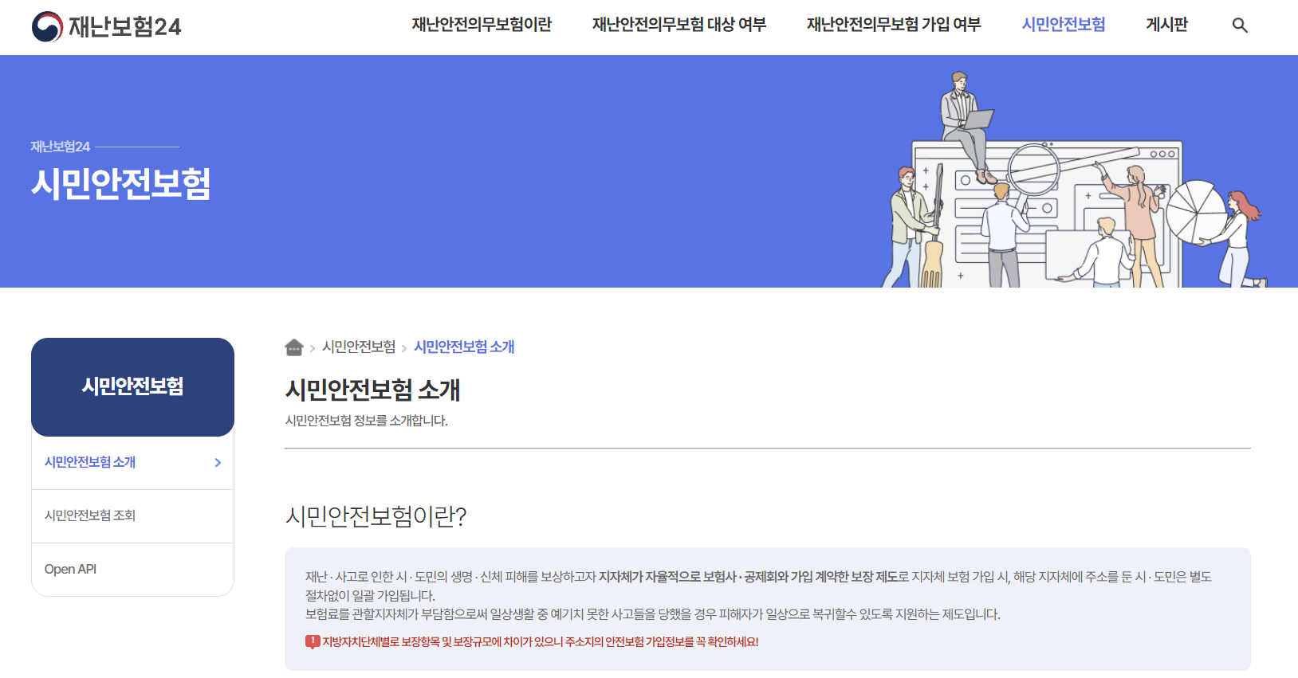Expand chevron beside 시민안전보험 소개 sidebar item

(218, 463)
